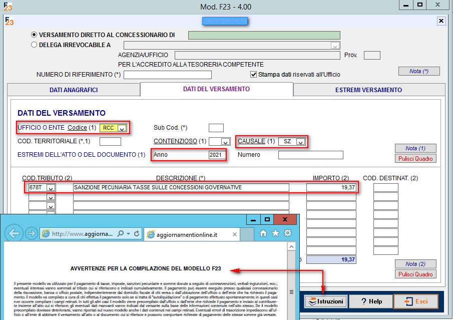Open the Estremi Versamento tab
453x320 pixels.
[368, 90]
